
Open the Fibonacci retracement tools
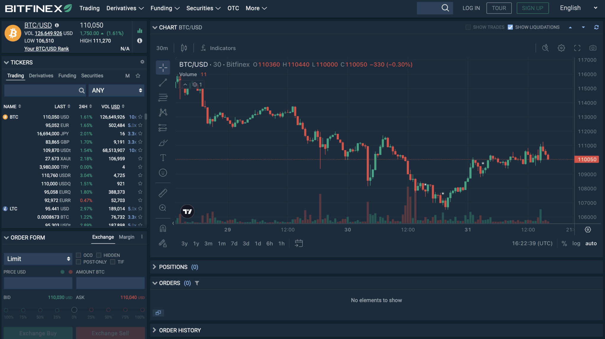[x=163, y=97]
